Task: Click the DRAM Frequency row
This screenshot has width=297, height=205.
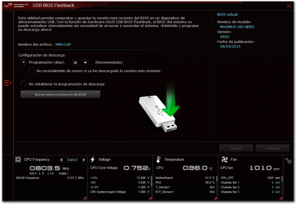Action: (50, 178)
